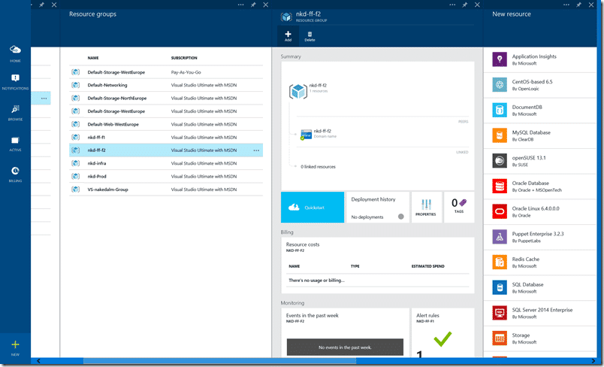
Task: Open Home in the left sidebar
Action: (x=15, y=53)
